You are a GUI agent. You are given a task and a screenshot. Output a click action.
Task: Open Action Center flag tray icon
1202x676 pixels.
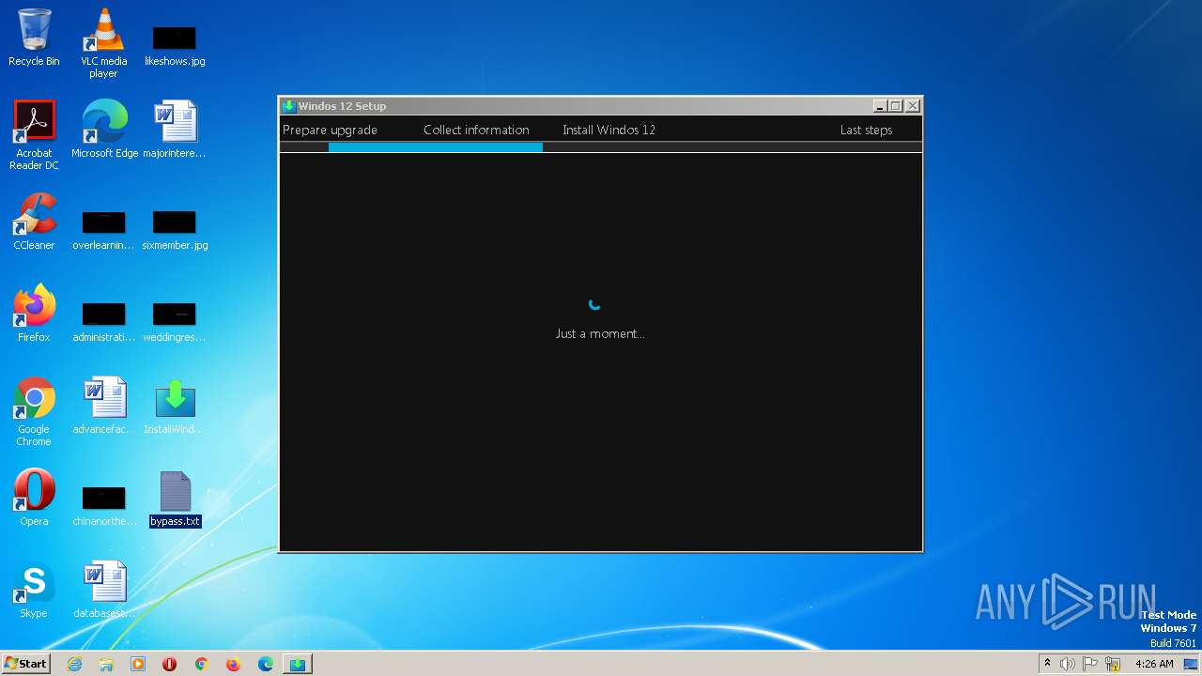click(x=1091, y=664)
